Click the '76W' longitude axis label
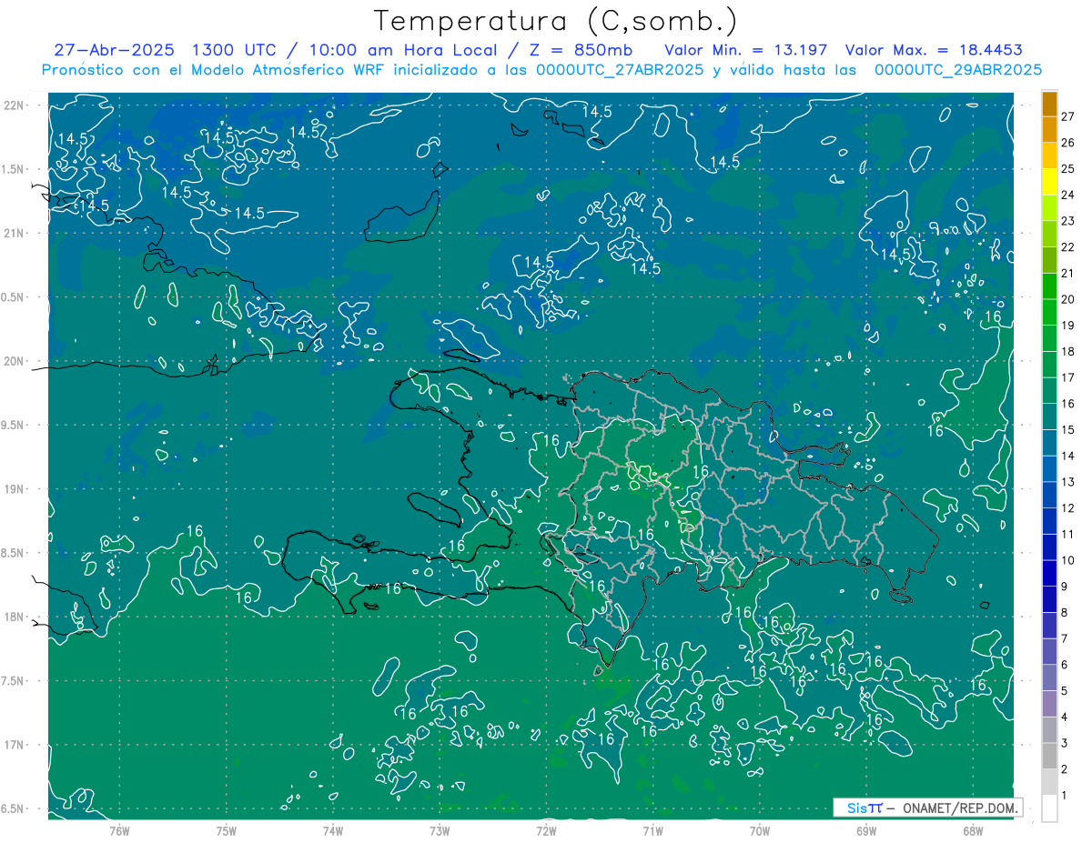This screenshot has height=843, width=1092. click(x=119, y=831)
